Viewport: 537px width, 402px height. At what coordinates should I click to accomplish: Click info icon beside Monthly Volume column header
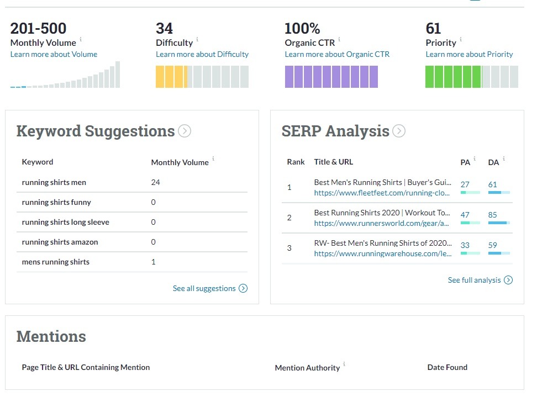tap(213, 158)
